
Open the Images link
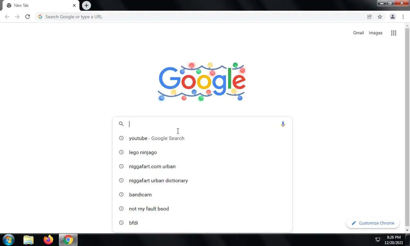375,33
